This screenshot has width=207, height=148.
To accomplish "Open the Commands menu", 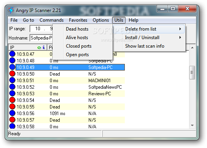I will (52, 20).
